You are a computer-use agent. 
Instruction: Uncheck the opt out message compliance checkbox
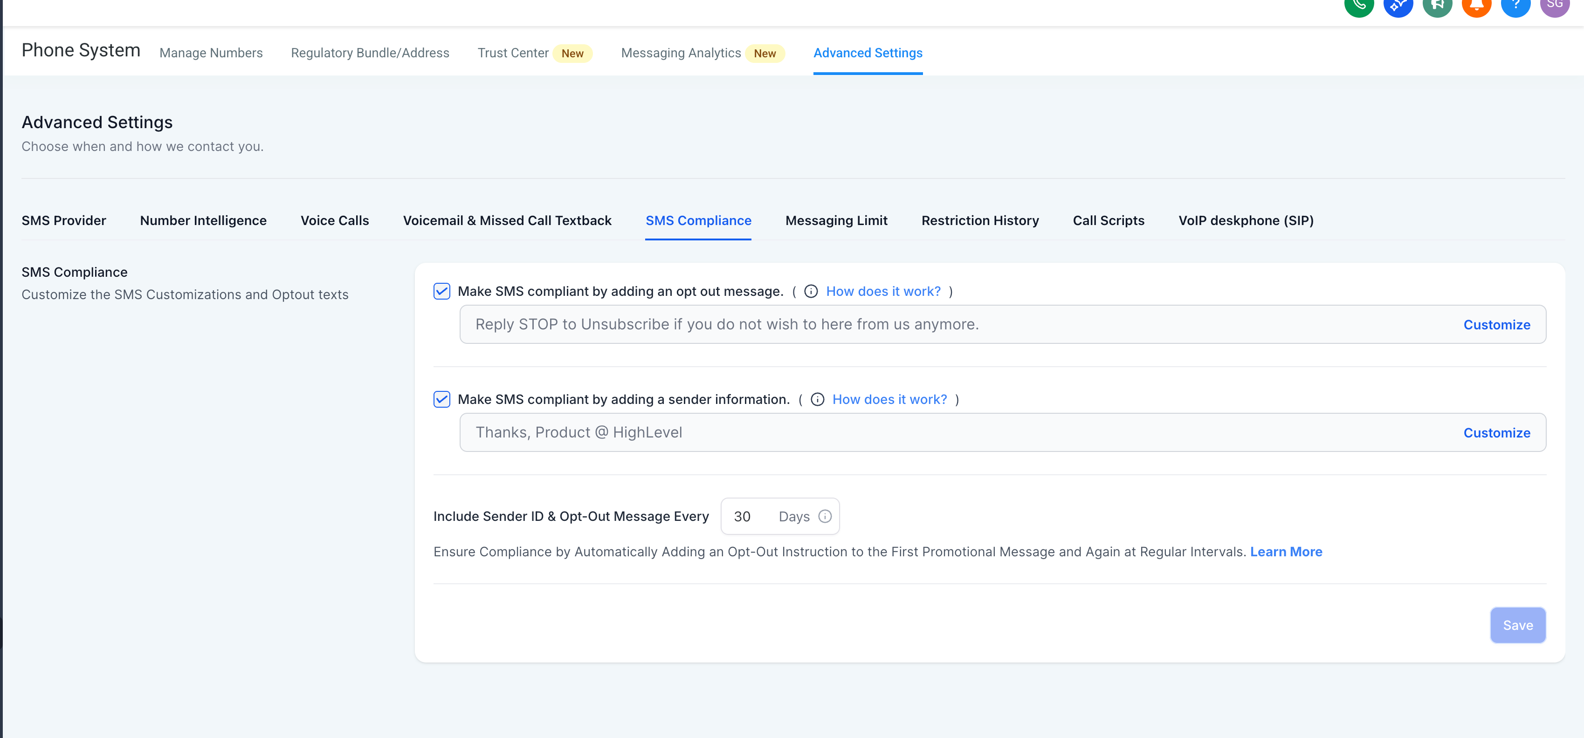(441, 291)
